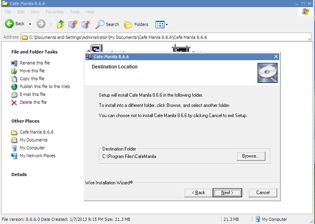Open the Tools menu
The width and height of the screenshot is (315, 224).
point(75,12)
